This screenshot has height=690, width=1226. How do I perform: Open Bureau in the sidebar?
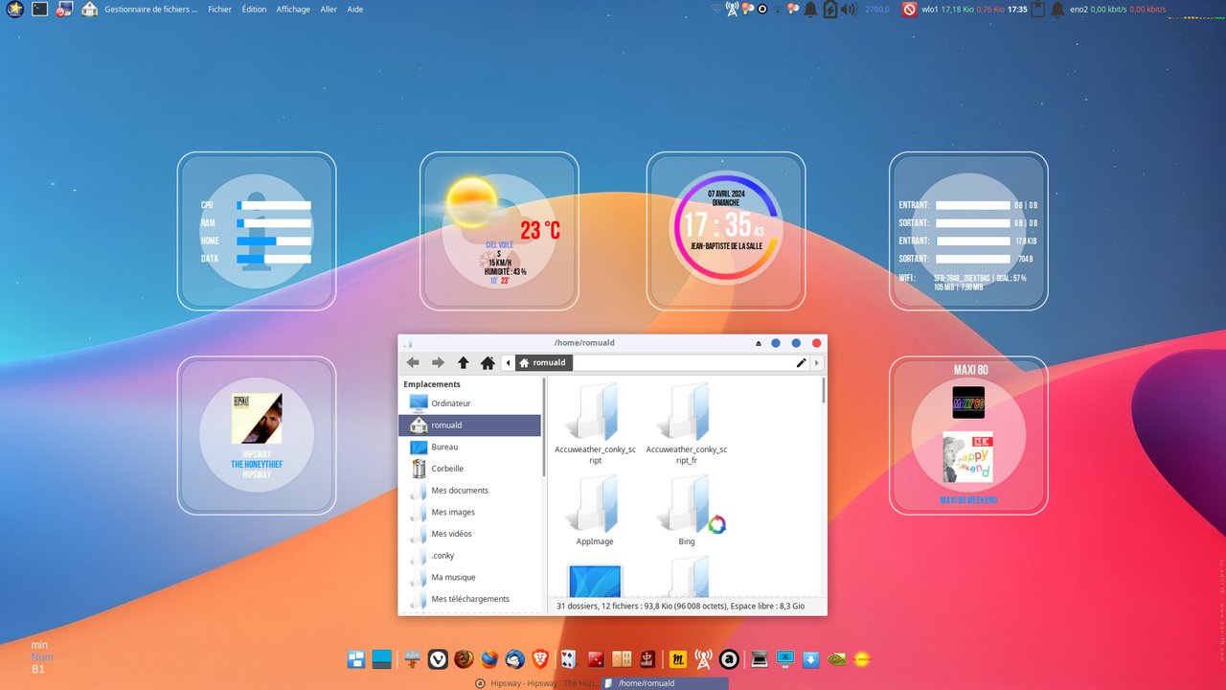point(470,448)
